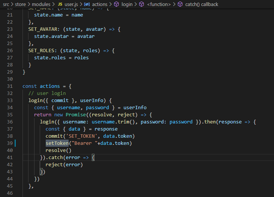Click the cube icon before 'catch() callback'
Image resolution: width=274 pixels, height=197 pixels.
[x=180, y=4]
